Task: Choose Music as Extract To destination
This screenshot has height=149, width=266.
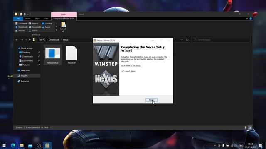Action: [46, 27]
